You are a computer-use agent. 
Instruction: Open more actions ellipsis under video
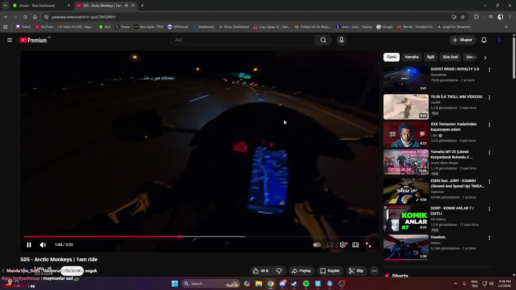375,271
